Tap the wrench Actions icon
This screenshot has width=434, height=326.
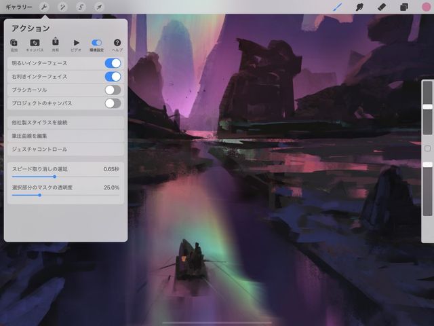click(44, 7)
